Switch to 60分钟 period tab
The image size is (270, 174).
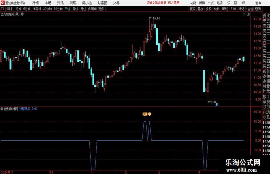point(58,9)
